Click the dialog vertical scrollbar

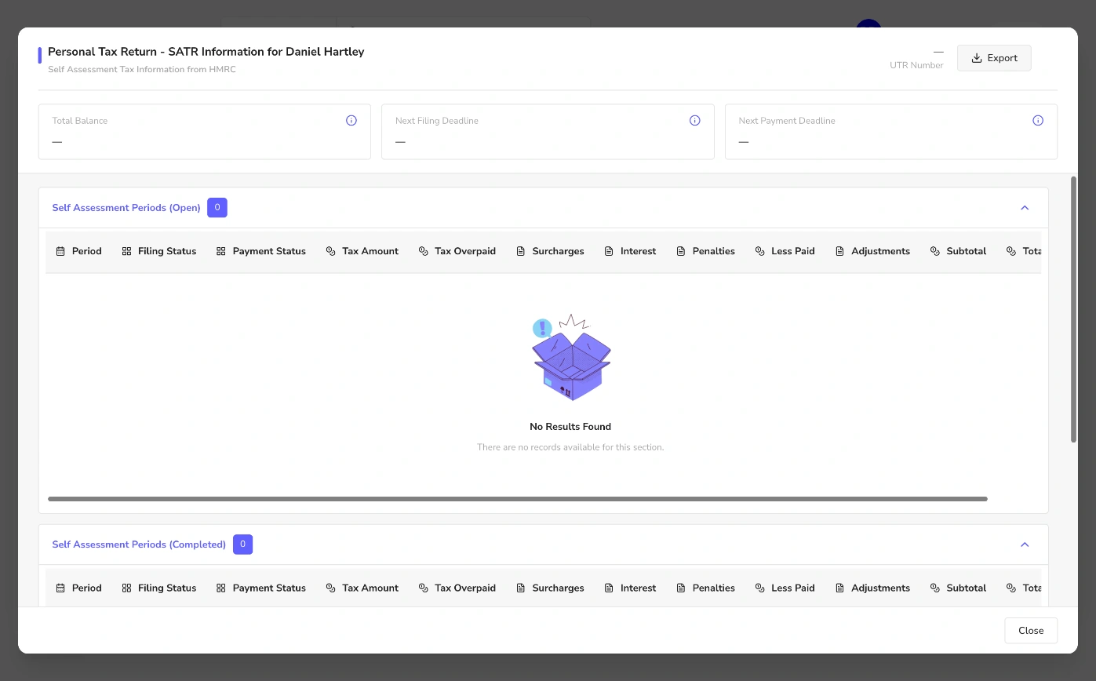(1074, 309)
